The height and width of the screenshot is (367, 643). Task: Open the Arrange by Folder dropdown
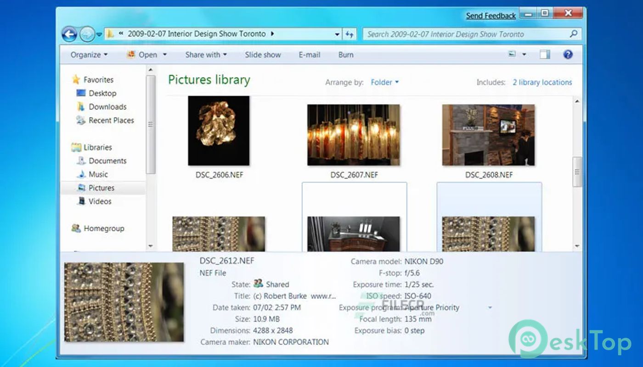(x=384, y=83)
